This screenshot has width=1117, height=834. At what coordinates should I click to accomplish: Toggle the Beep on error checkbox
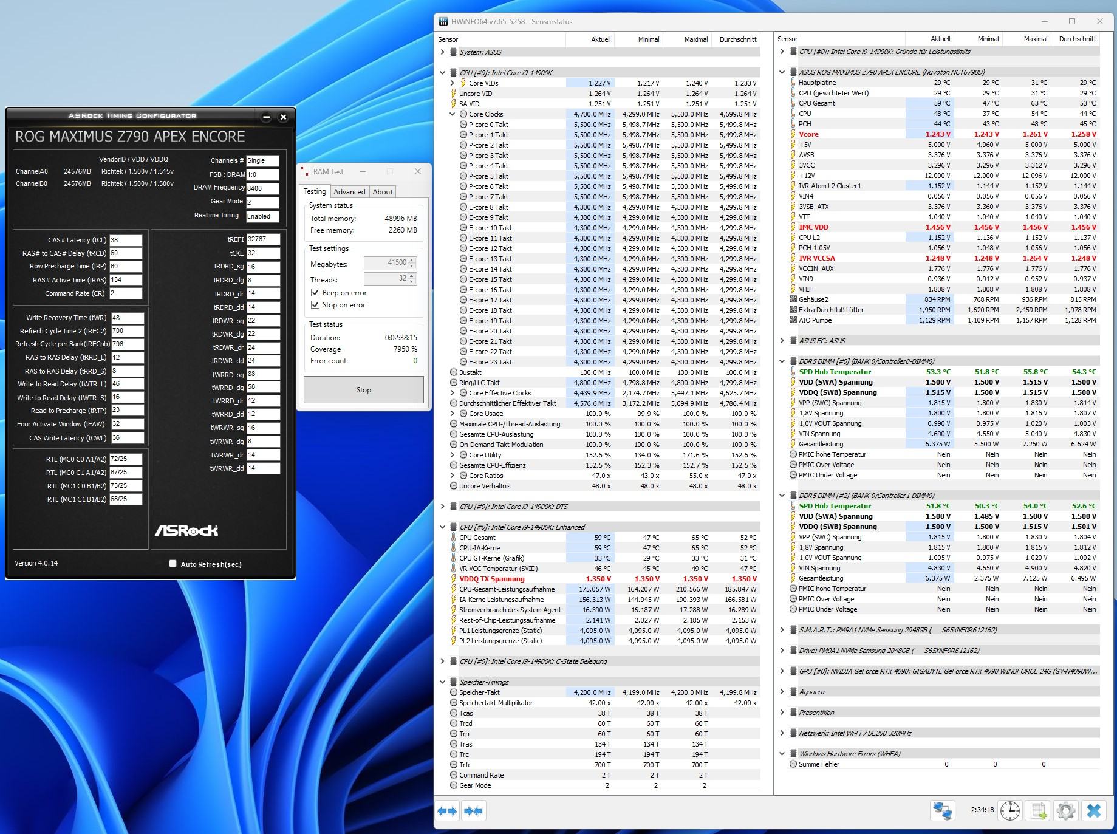click(x=315, y=293)
